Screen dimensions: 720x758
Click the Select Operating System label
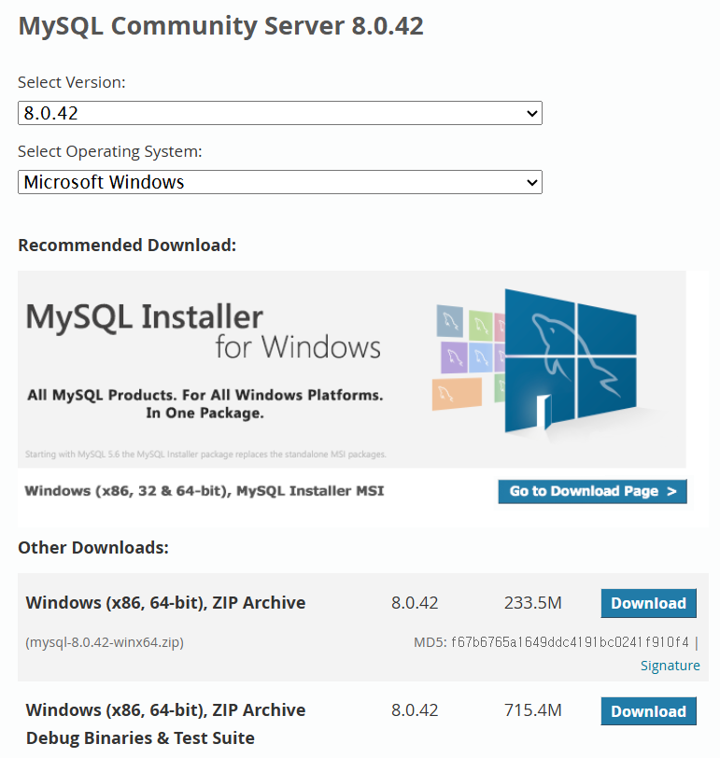110,152
